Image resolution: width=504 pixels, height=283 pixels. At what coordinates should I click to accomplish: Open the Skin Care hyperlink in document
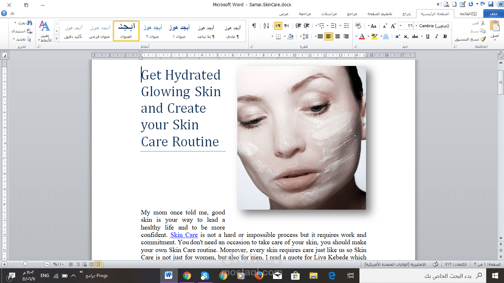[x=184, y=235]
